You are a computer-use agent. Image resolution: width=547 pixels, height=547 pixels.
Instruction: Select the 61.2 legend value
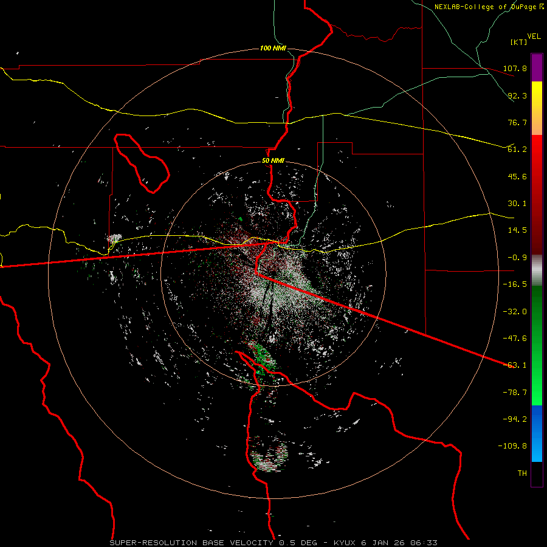518,150
